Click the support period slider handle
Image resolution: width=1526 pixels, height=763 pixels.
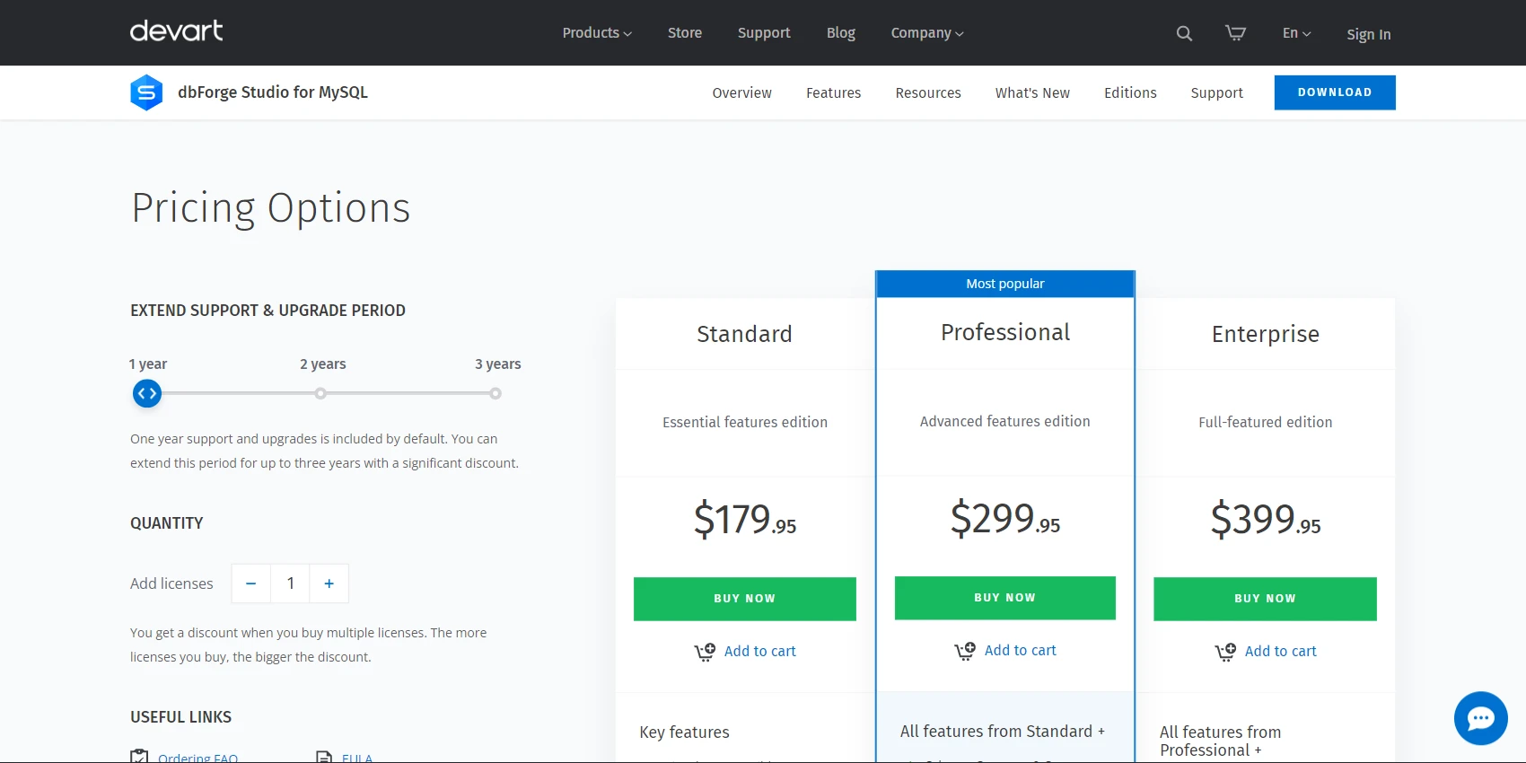[x=147, y=393]
